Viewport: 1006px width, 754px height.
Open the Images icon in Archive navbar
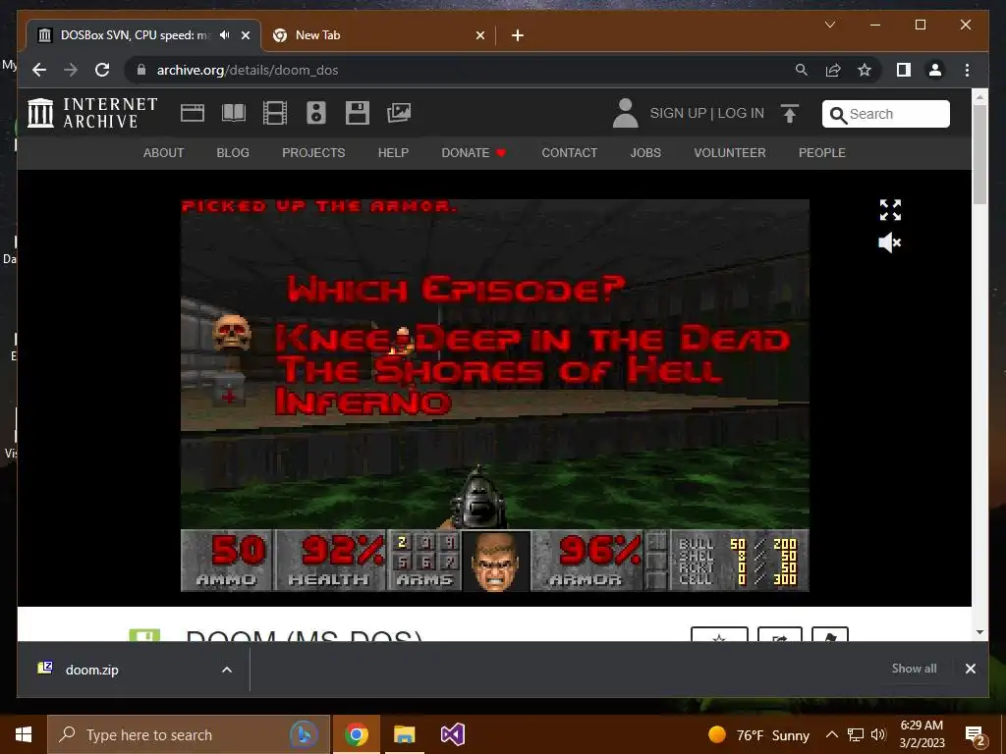(x=399, y=113)
